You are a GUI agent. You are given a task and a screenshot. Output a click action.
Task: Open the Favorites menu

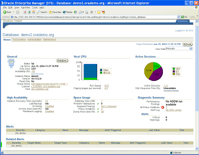click(x=26, y=8)
